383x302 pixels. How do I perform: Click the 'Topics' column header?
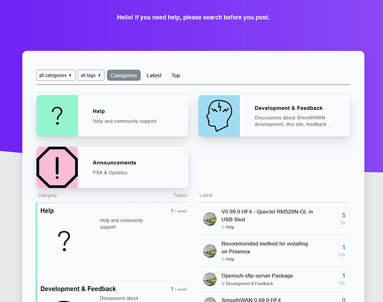(180, 195)
